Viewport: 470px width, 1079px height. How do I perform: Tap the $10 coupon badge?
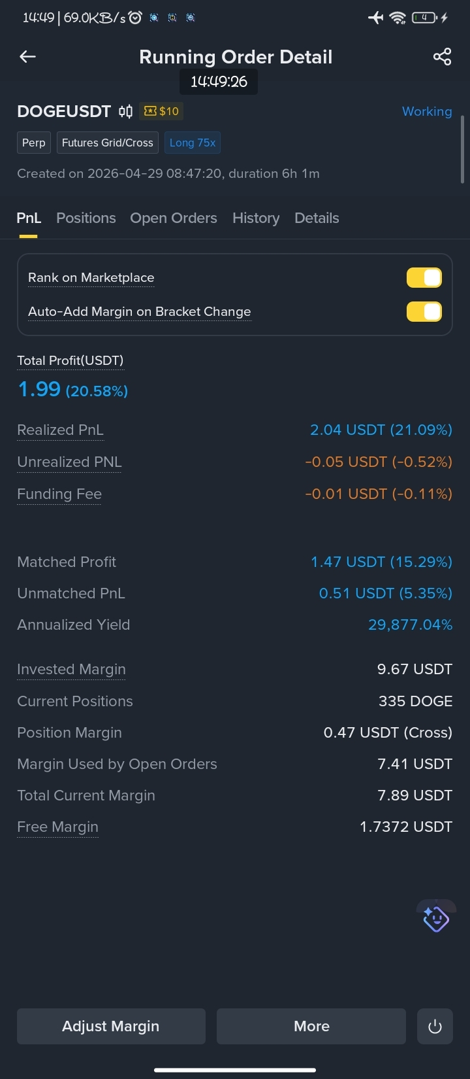point(161,111)
